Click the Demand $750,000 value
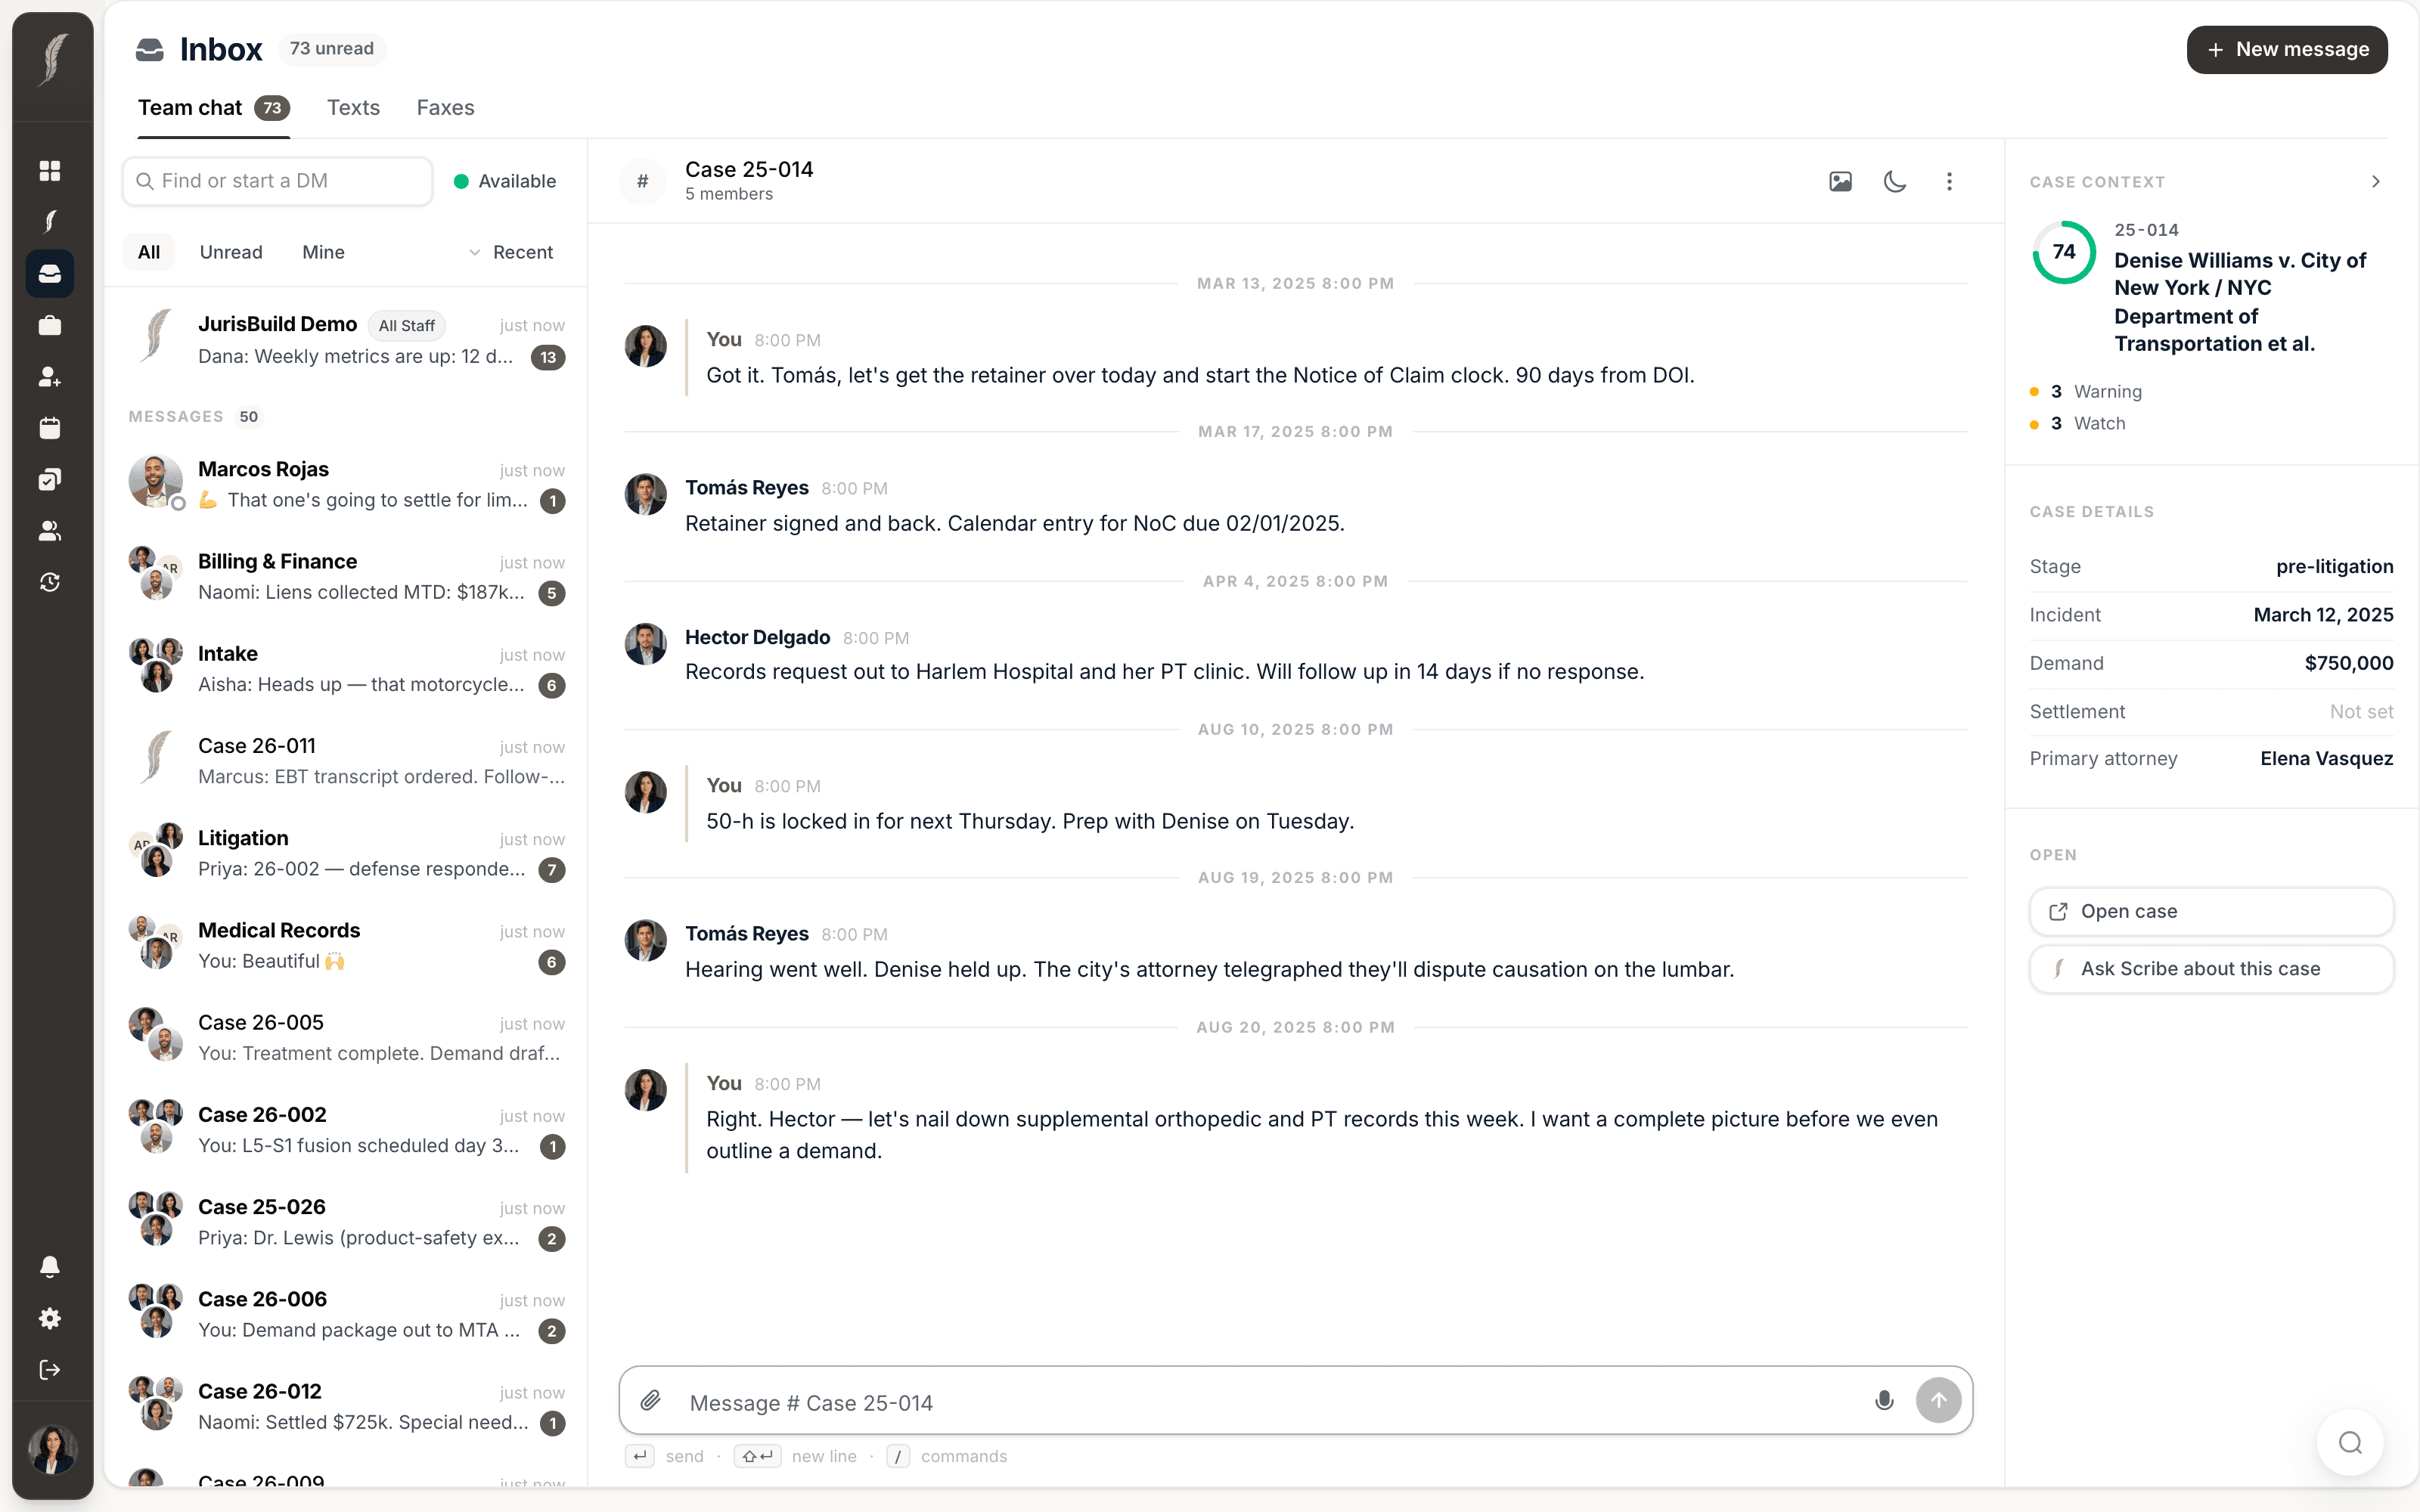The image size is (2420, 1512). (x=2348, y=663)
